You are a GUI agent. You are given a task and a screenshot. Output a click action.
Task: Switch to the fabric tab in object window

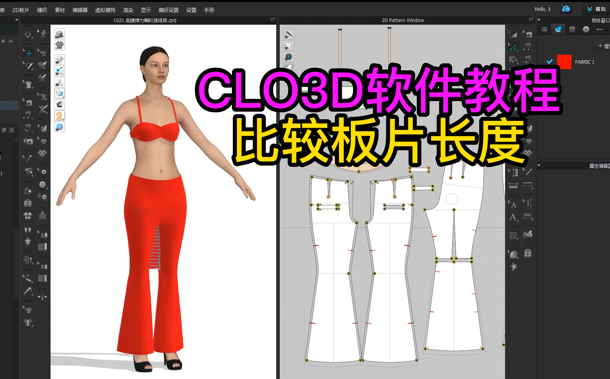[558, 29]
